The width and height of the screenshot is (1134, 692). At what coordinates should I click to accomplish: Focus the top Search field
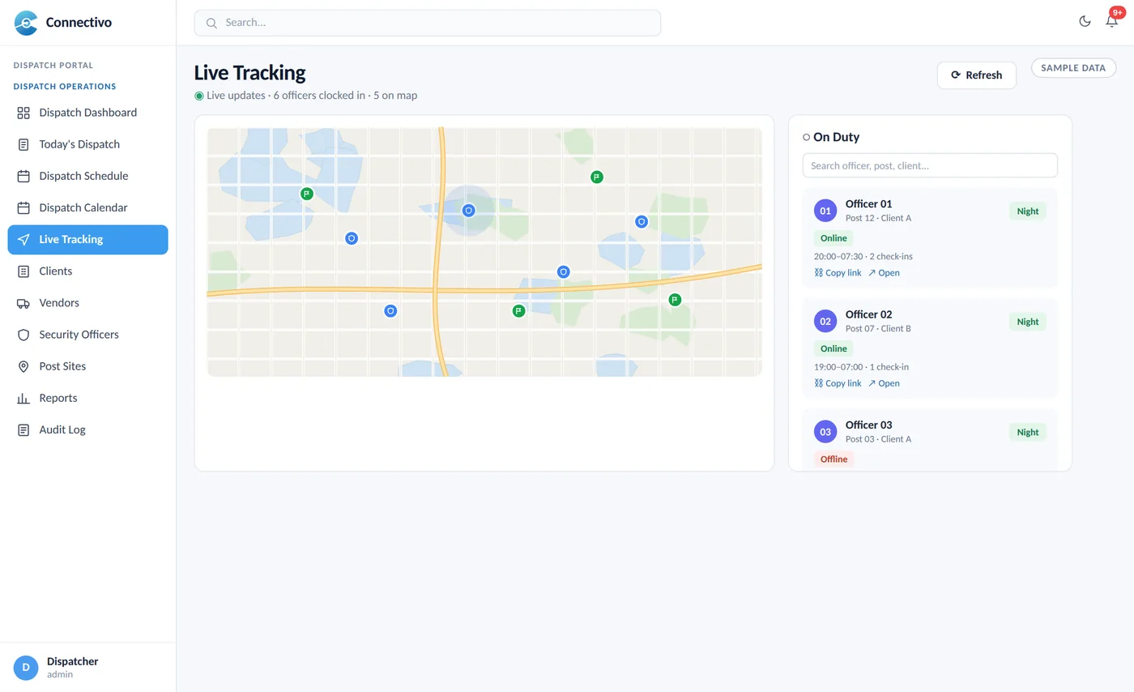click(428, 23)
